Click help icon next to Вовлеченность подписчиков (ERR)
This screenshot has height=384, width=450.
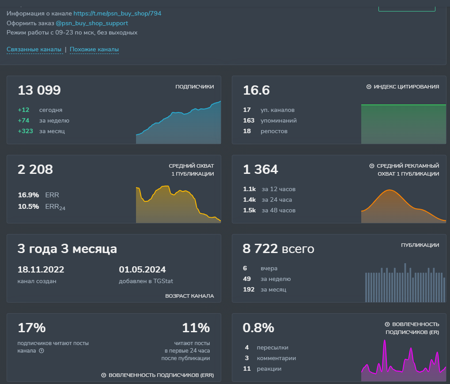(x=104, y=375)
